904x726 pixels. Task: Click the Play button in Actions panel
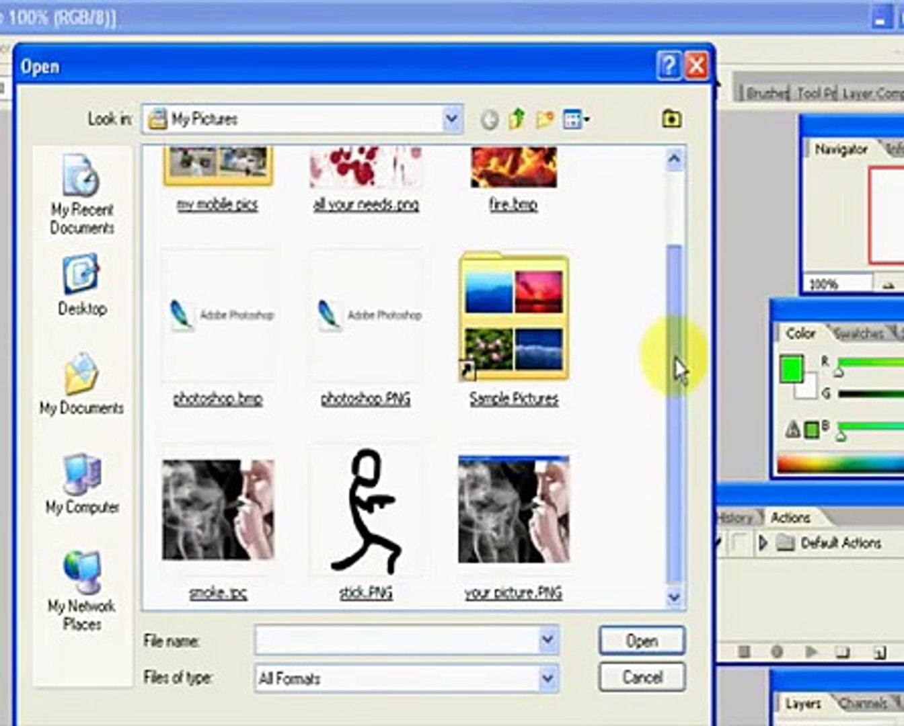point(811,651)
